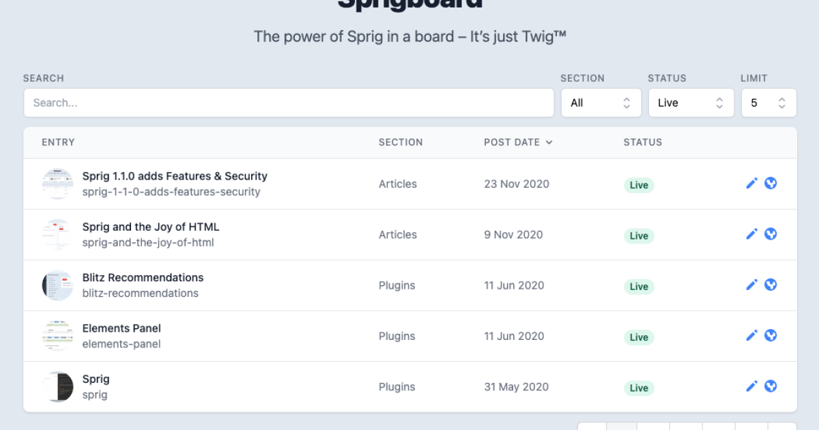This screenshot has height=430, width=819.
Task: Click the edit pencil for Sprig 1.1.0 entry
Action: pyautogui.click(x=751, y=183)
